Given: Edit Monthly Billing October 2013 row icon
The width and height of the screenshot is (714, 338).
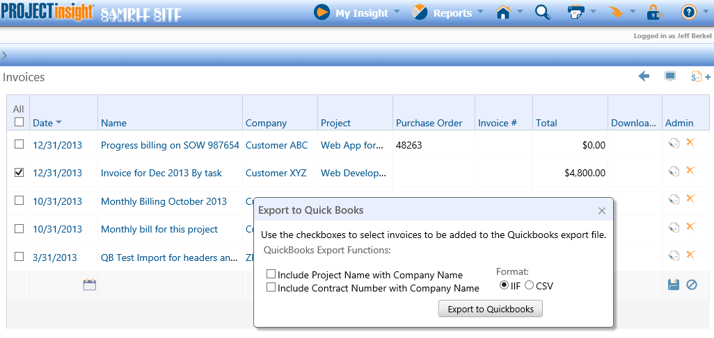Looking at the screenshot, I should 674,199.
